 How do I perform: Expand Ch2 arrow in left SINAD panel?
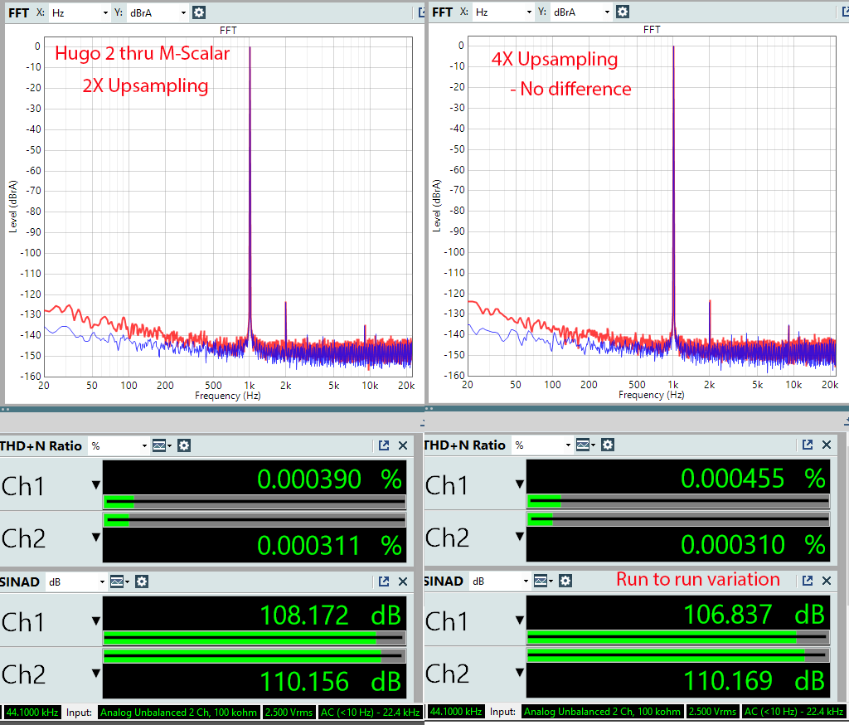(x=96, y=673)
